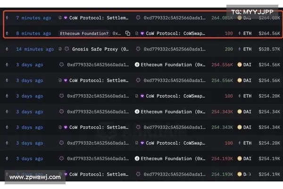Click DAI coin icon in 254.556K transfer to Ethereum Foundation
Screen dimensions: 283x189
click(240, 65)
